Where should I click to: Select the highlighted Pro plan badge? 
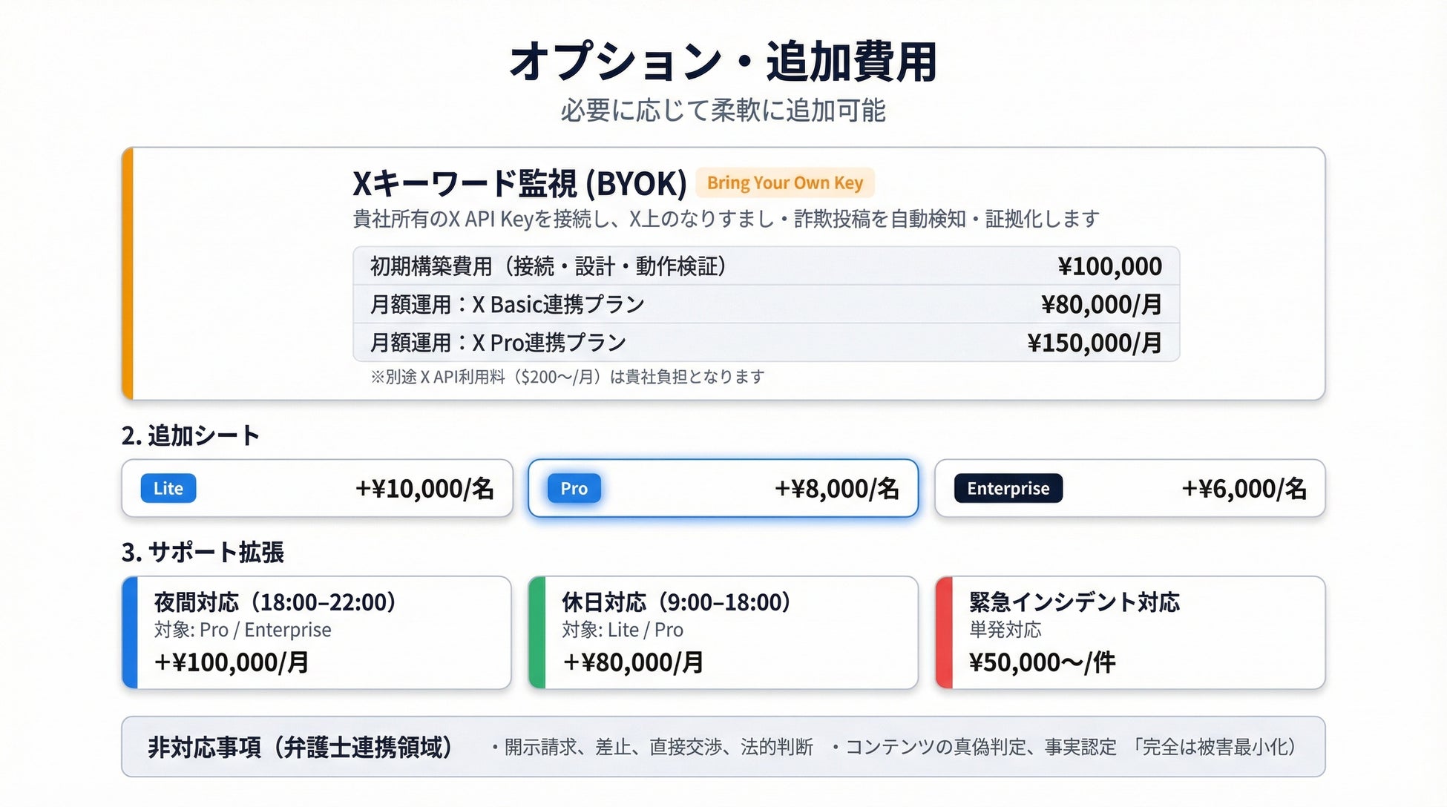[x=574, y=488]
